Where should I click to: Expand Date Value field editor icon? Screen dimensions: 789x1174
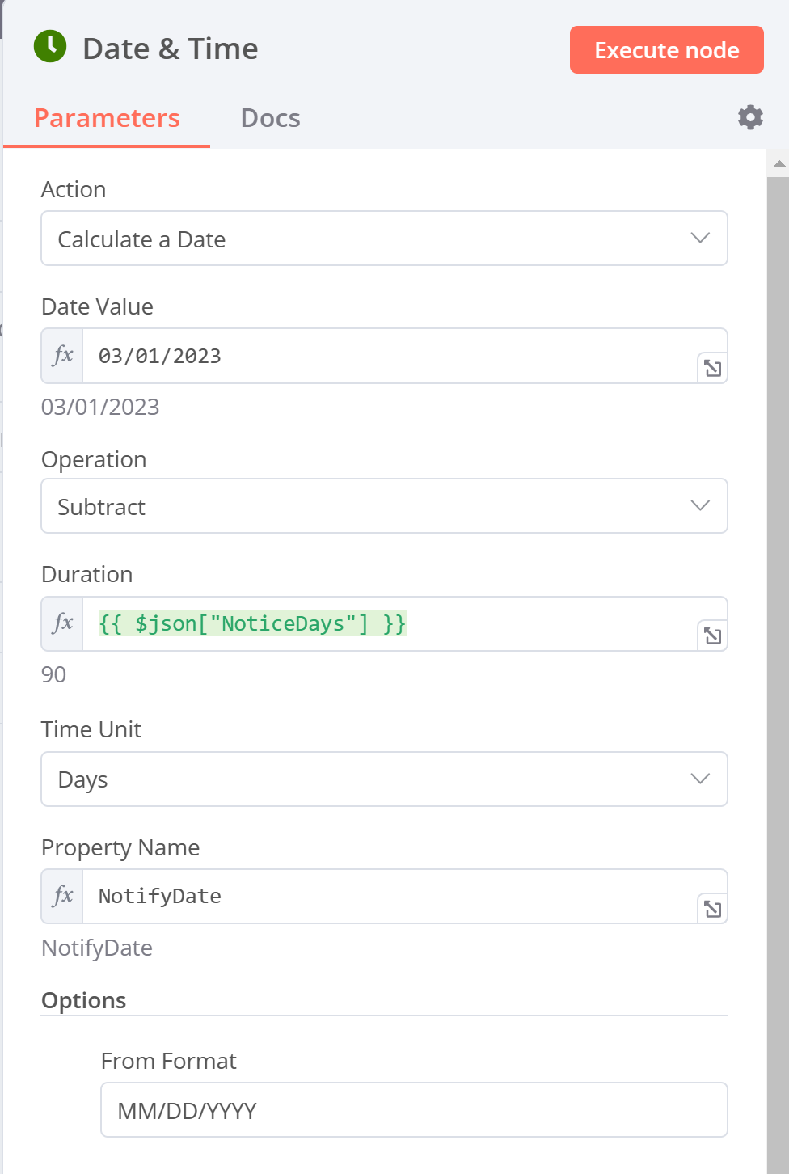(712, 369)
